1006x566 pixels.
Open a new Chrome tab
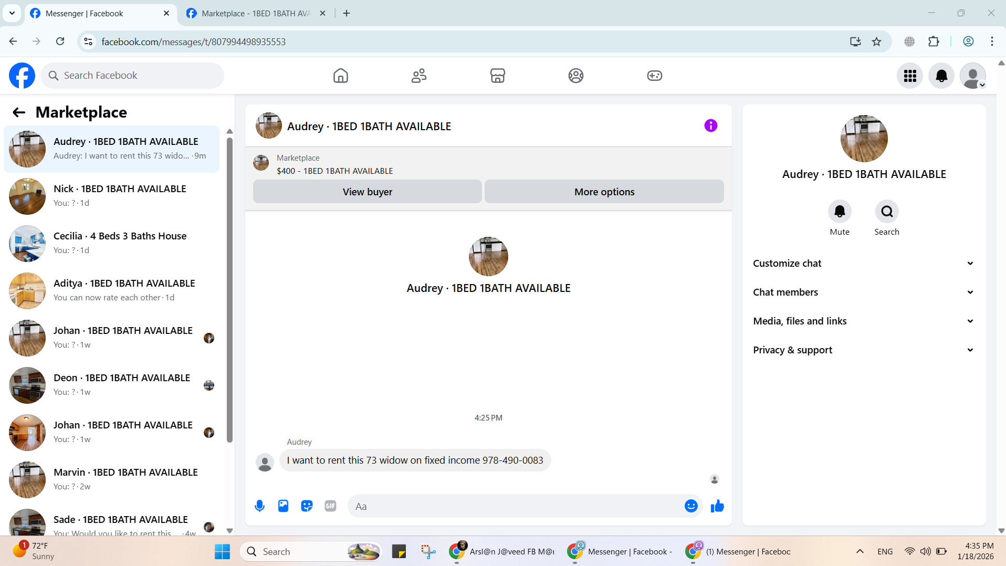coord(347,14)
